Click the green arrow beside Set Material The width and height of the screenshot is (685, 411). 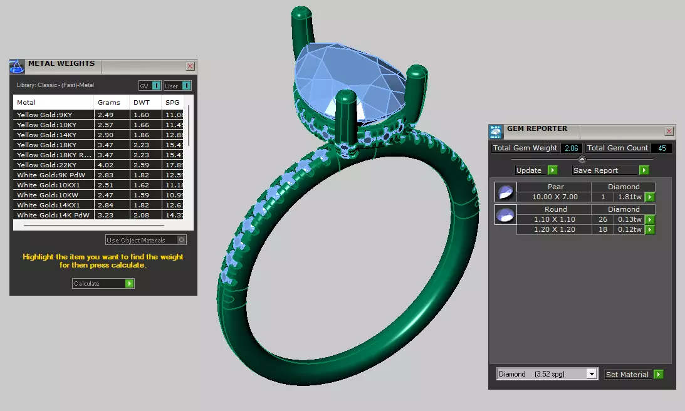tap(658, 374)
